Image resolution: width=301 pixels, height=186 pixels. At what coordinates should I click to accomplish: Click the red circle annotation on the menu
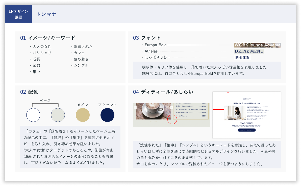[x=172, y=119]
